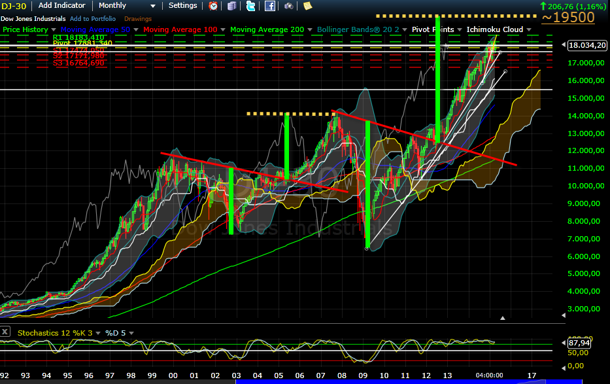Screen dimensions: 610x384
Task: Expand Moving Average 100 options arrow
Action: (x=223, y=29)
